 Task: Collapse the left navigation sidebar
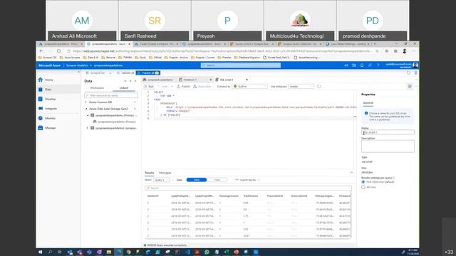click(78, 72)
